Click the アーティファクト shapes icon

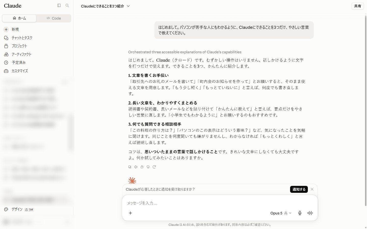pos(6,54)
